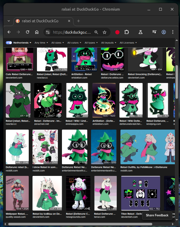Click the newgrounds.com source link
180x227 pixels.
pyautogui.click(x=76, y=217)
